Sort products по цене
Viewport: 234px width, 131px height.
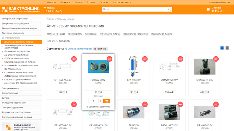click(x=69, y=49)
